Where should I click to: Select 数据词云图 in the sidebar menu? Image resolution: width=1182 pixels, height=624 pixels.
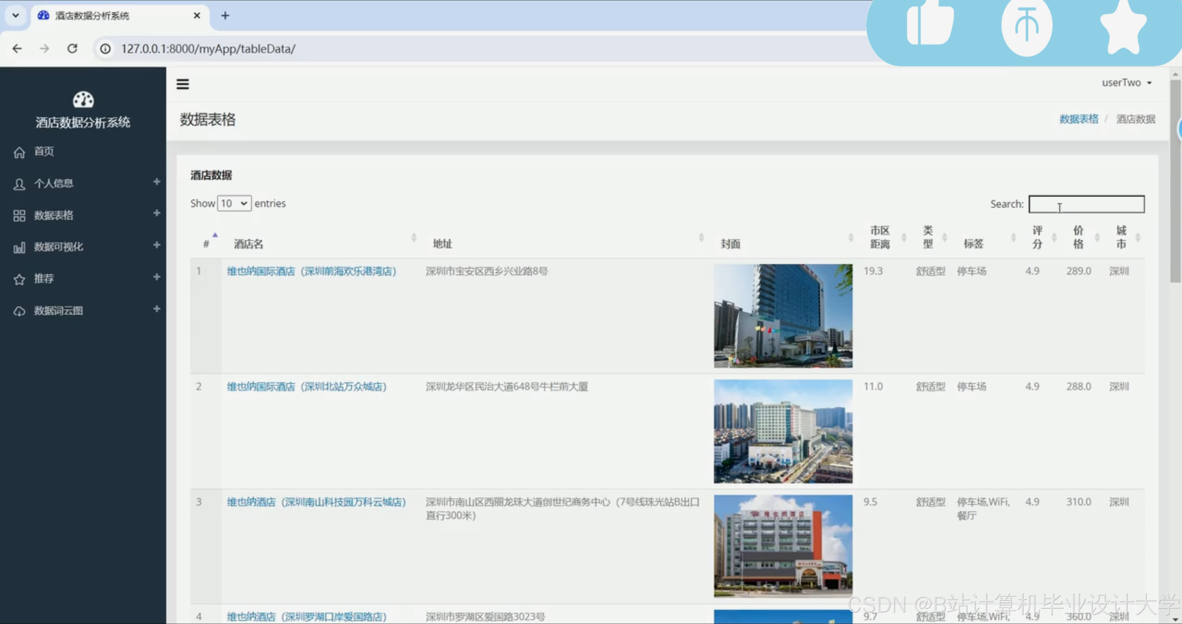tap(59, 310)
